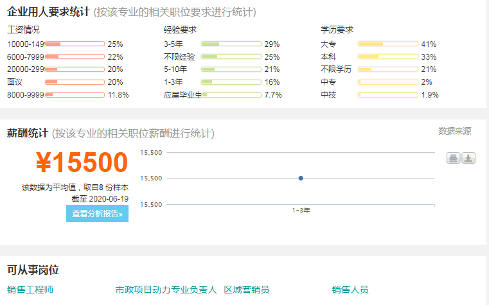The width and height of the screenshot is (489, 305).
Task: Click the 本科 education progress bar
Action: coord(388,57)
